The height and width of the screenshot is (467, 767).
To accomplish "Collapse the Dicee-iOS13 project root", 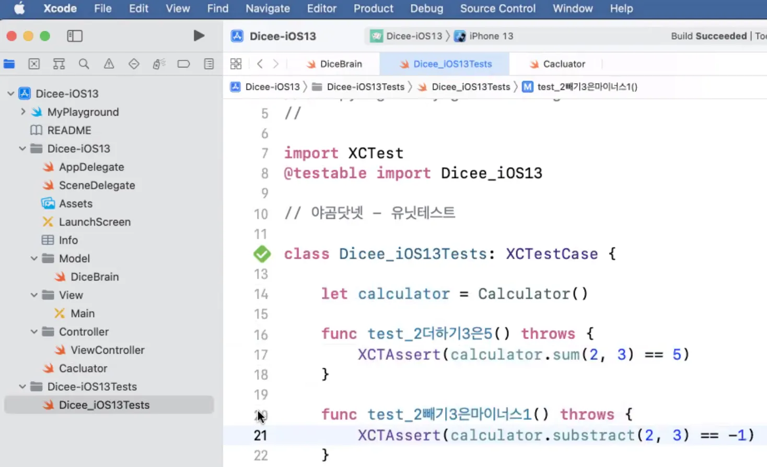I will (10, 94).
